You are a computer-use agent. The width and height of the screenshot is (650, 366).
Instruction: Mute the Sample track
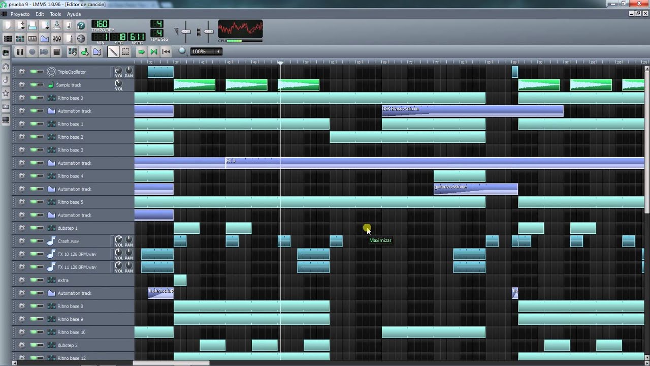click(x=34, y=85)
